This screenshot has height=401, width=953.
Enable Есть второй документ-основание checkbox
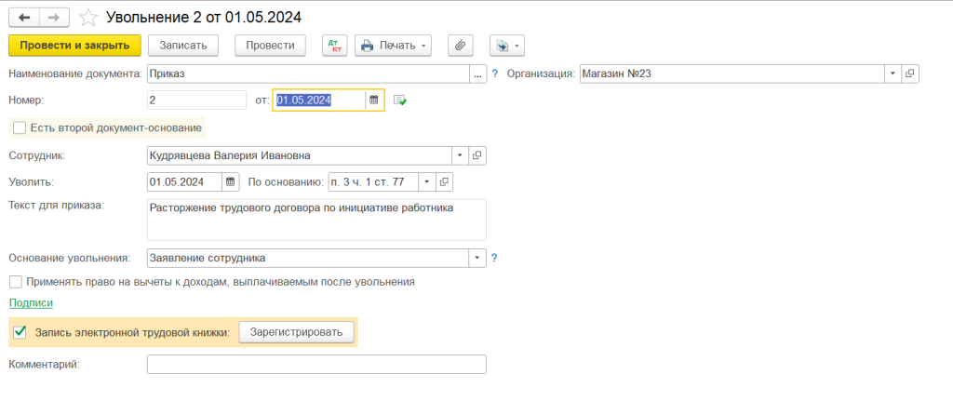[20, 127]
